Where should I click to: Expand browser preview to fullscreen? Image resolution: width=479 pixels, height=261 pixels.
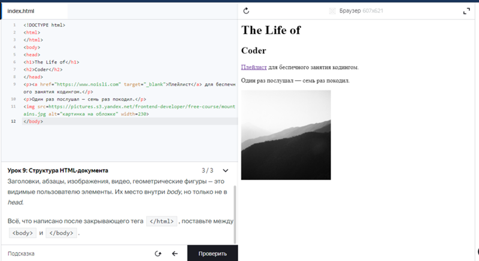pyautogui.click(x=466, y=11)
